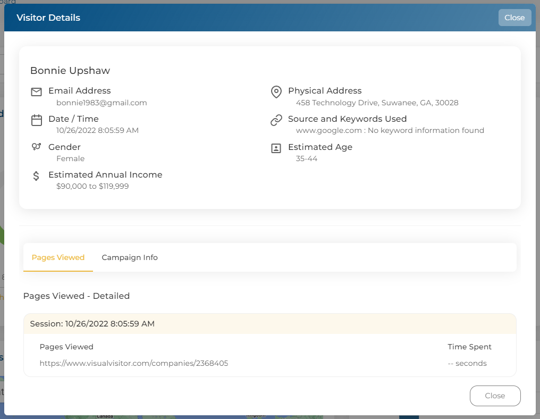Click the Session 10/26/2022 header row
The height and width of the screenshot is (419, 540).
pos(269,324)
